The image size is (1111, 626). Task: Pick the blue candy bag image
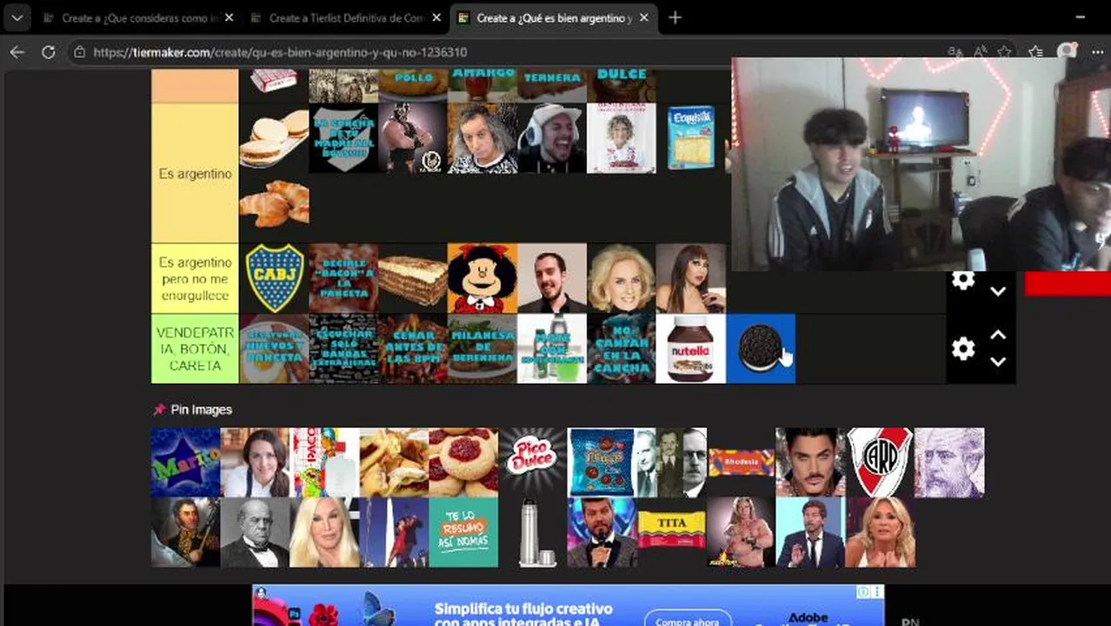602,462
